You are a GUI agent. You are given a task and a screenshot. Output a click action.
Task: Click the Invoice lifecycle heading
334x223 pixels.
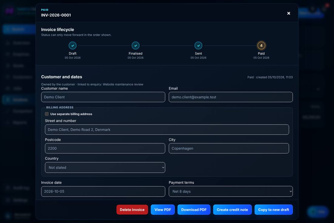click(57, 30)
